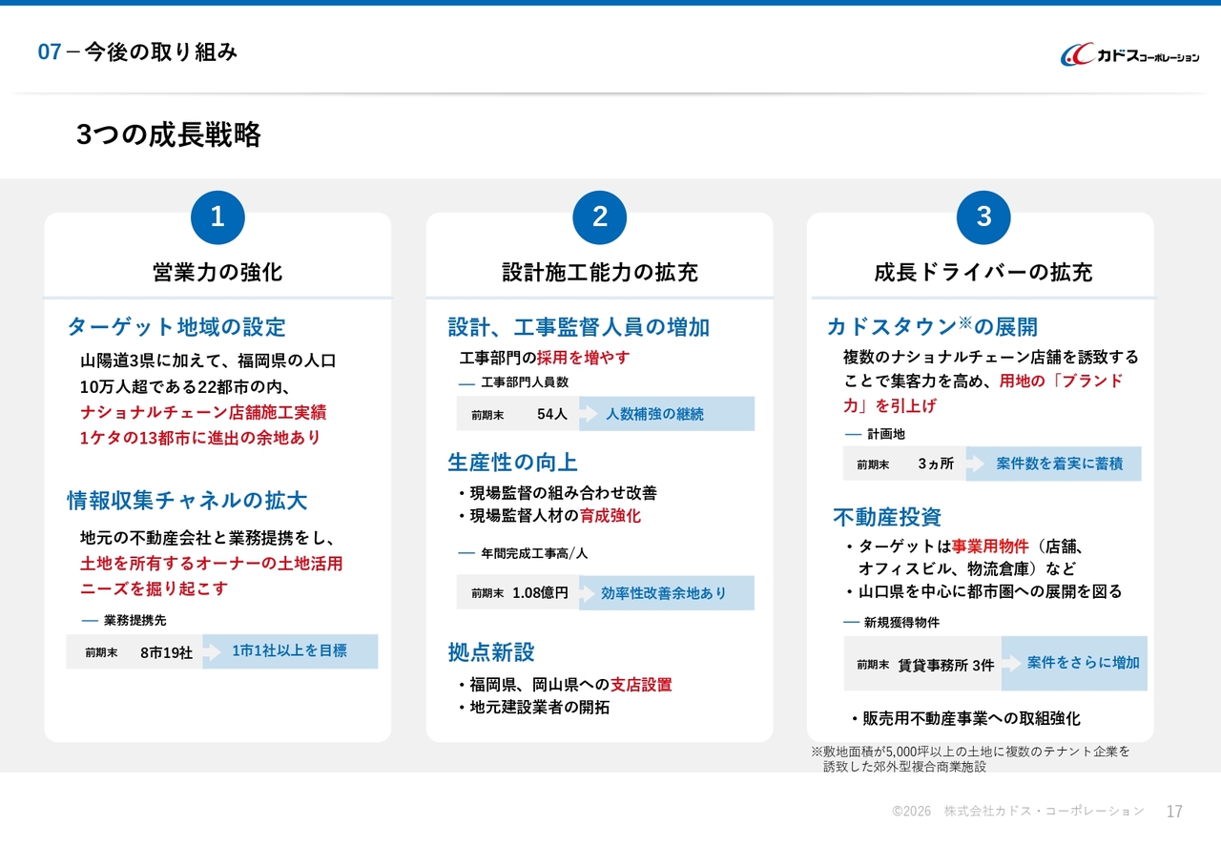Click the blue number 1 circle

(217, 217)
